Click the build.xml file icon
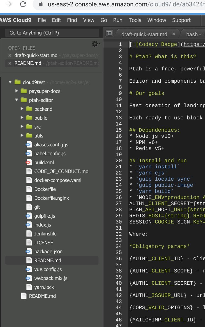Image resolution: width=205 pixels, height=327 pixels. (x=29, y=162)
